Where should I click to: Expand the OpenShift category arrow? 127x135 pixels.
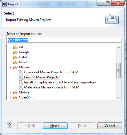10,98
